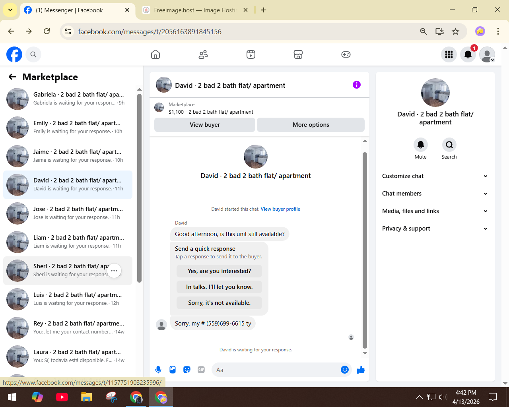This screenshot has height=407, width=509.
Task: Click the address bar URL
Action: [150, 31]
